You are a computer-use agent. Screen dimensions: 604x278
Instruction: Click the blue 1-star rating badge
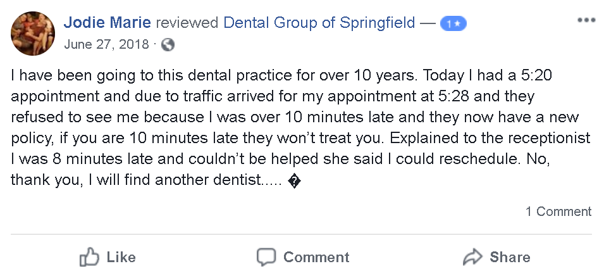pos(453,24)
